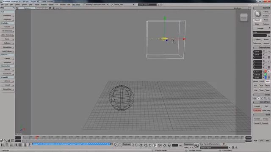
Task: Switch to View transform mode
Action: tap(268, 81)
